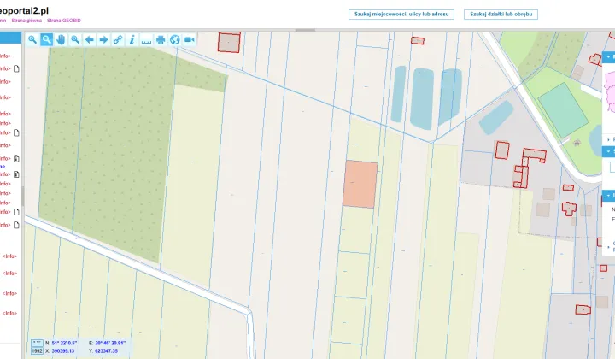Screen dimensions: 615x359
Task: Open the 'Strona GEOBID' link
Action: pos(64,21)
